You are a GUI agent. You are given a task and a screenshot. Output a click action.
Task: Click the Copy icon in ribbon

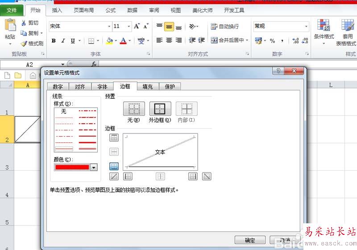(x=24, y=33)
